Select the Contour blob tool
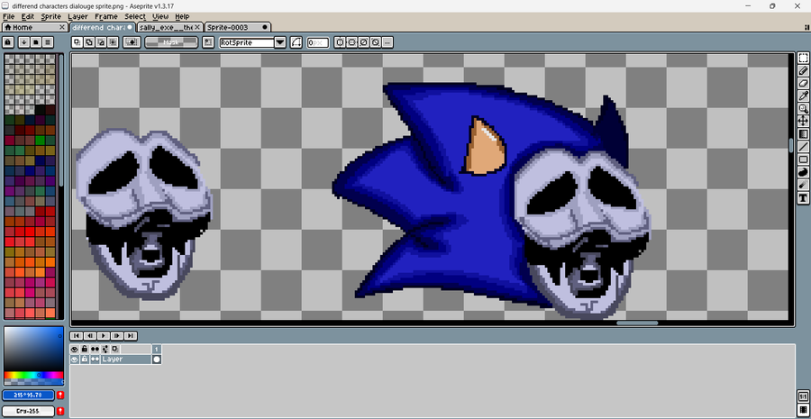 click(803, 172)
